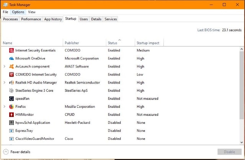This screenshot has width=245, height=160.
Task: Switch to the Processes tab
Action: tap(10, 19)
